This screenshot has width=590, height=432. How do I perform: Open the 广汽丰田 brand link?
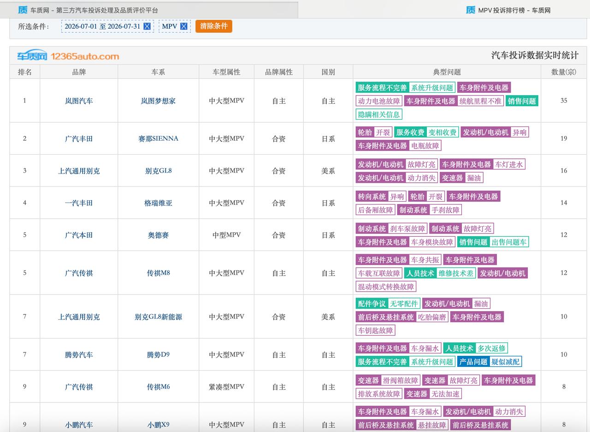click(x=79, y=138)
